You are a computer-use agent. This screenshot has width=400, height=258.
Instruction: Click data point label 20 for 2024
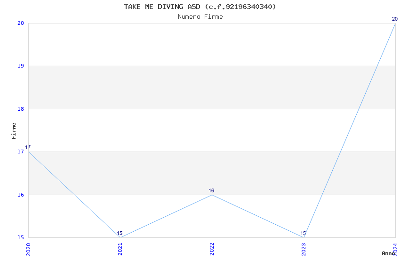(x=395, y=19)
